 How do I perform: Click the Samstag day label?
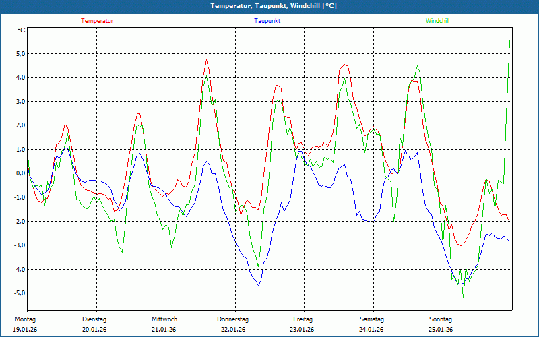(371, 319)
